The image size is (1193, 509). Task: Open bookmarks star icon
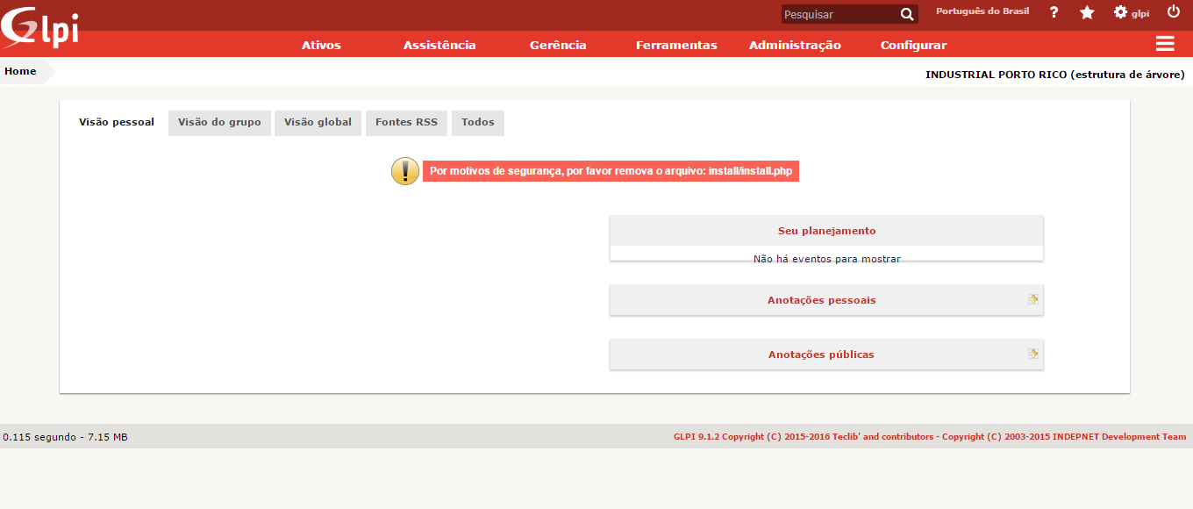1087,12
